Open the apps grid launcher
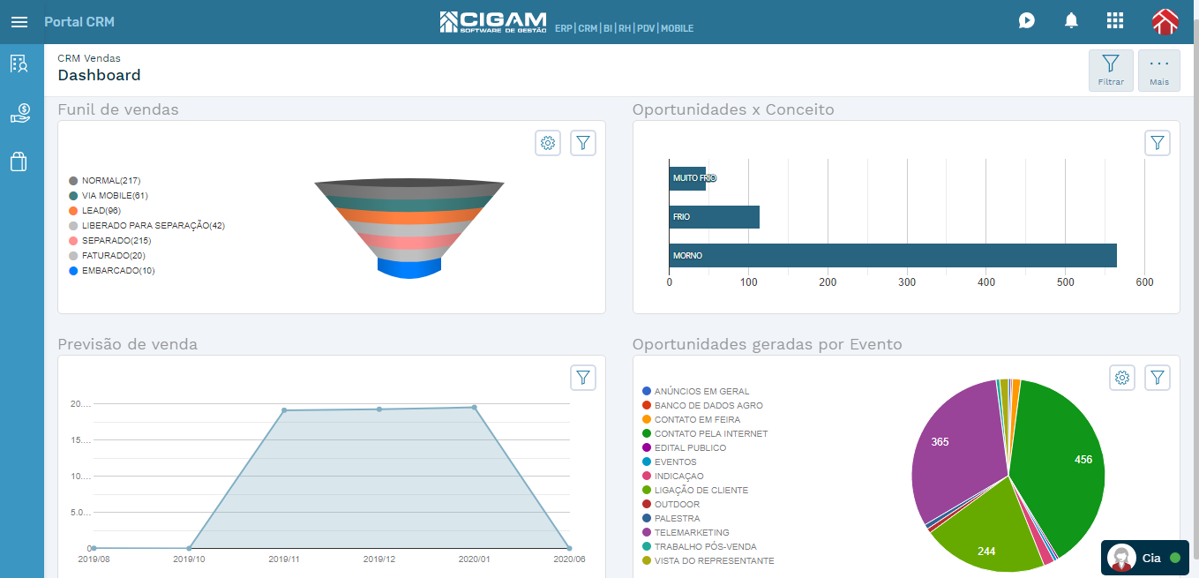This screenshot has width=1199, height=578. tap(1115, 20)
